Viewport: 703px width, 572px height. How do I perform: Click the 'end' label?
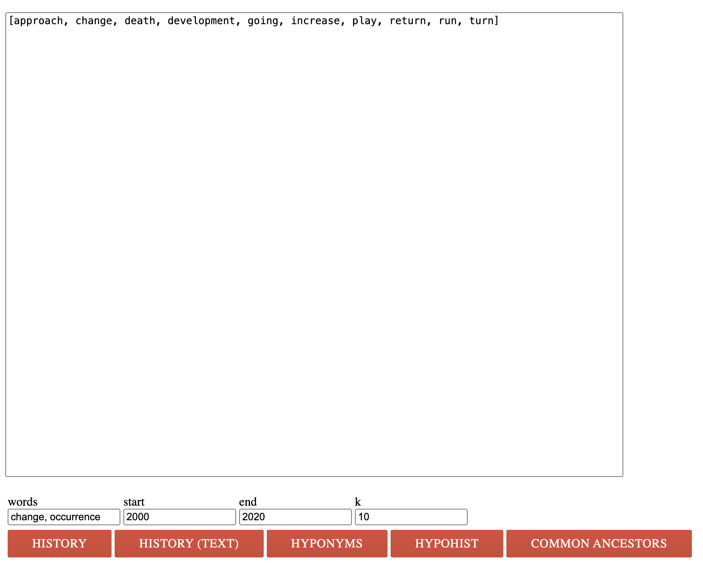pyautogui.click(x=248, y=501)
